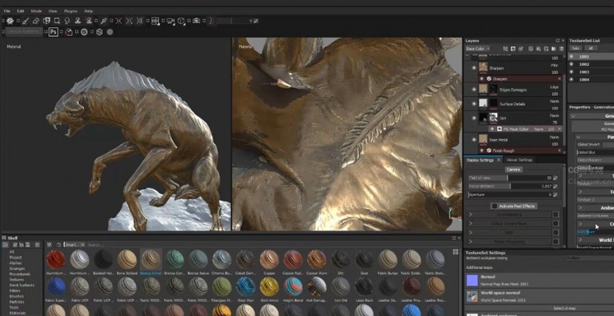The width and height of the screenshot is (614, 316).
Task: Adjust the Aperture slider
Action: click(510, 195)
